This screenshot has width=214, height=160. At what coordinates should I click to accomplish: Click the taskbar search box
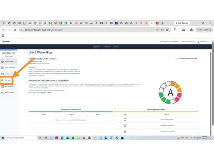point(21,138)
